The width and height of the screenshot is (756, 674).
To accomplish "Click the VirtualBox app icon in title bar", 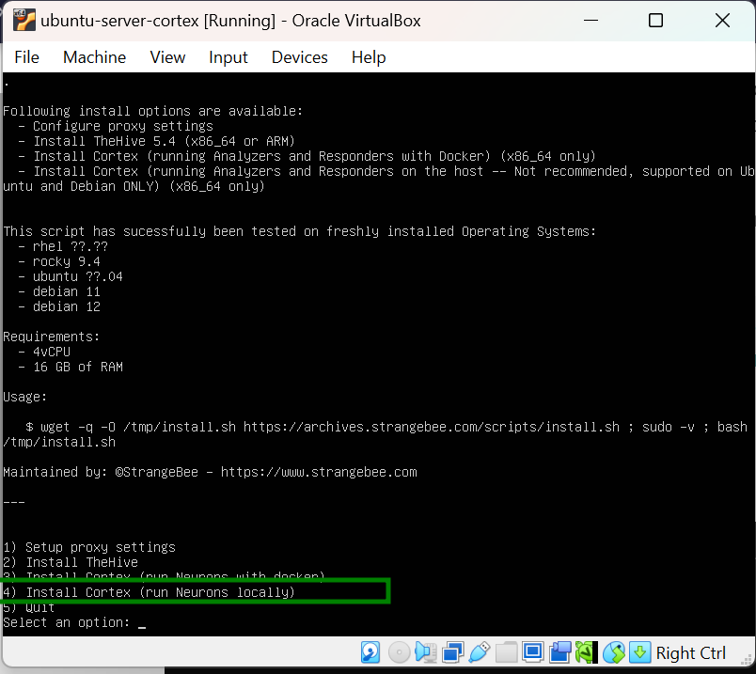I will (24, 21).
